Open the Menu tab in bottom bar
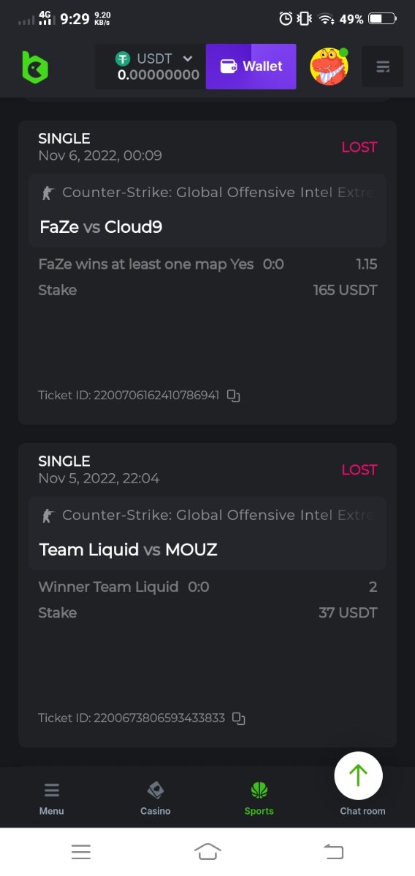Image resolution: width=415 pixels, height=876 pixels. pyautogui.click(x=52, y=799)
